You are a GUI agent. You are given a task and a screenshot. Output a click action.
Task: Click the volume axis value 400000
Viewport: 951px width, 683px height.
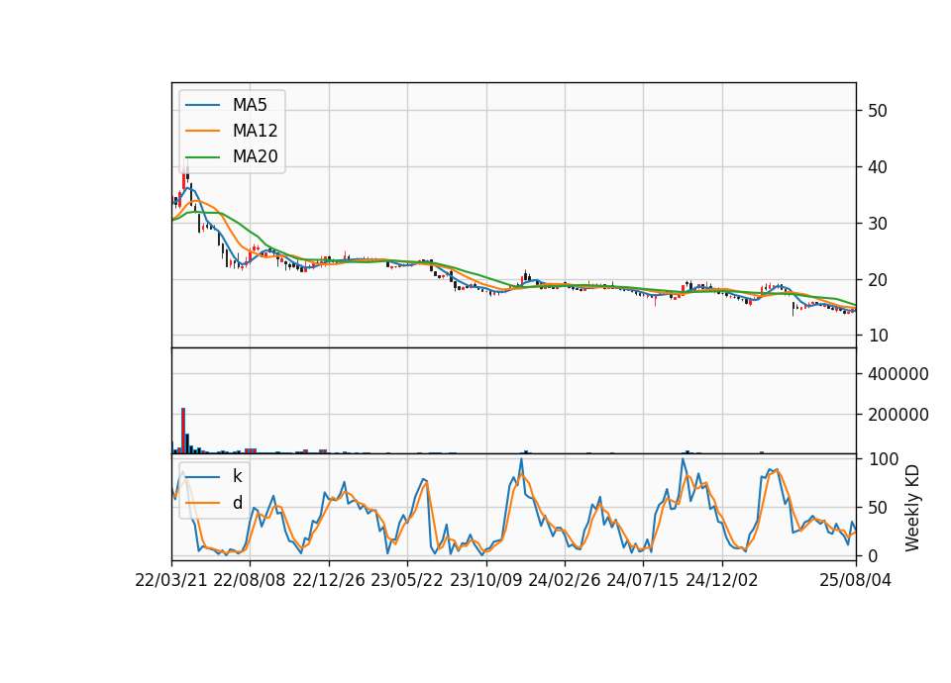898,374
